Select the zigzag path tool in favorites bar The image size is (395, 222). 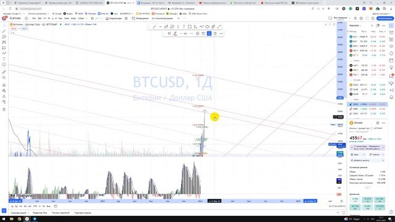(201, 27)
